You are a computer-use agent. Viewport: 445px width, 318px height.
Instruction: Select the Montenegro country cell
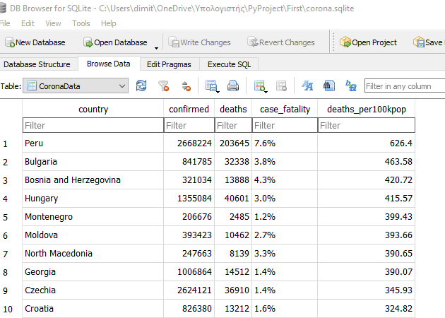(x=93, y=217)
